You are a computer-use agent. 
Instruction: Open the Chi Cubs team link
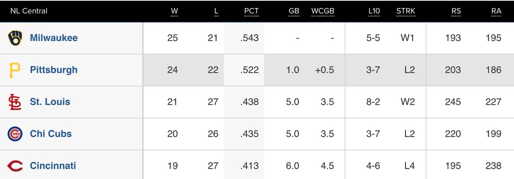coord(51,134)
